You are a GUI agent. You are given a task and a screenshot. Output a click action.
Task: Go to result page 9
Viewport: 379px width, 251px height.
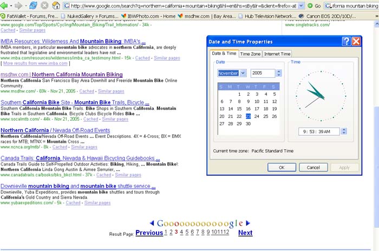point(208,232)
